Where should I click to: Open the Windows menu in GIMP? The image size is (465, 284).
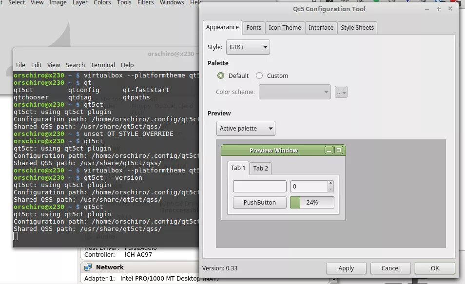(172, 2)
